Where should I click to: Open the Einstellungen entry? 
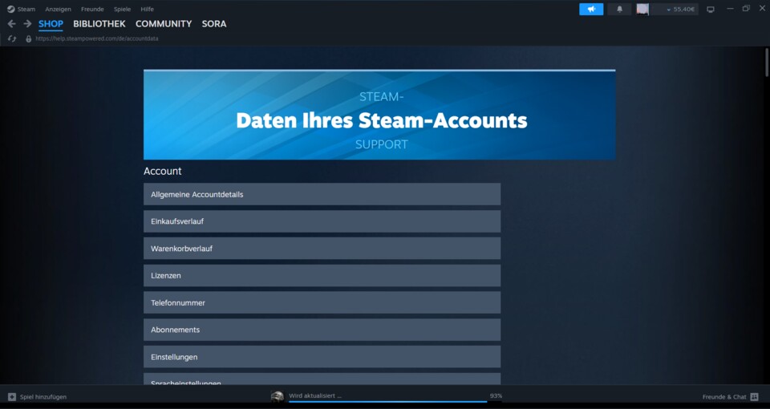point(322,357)
